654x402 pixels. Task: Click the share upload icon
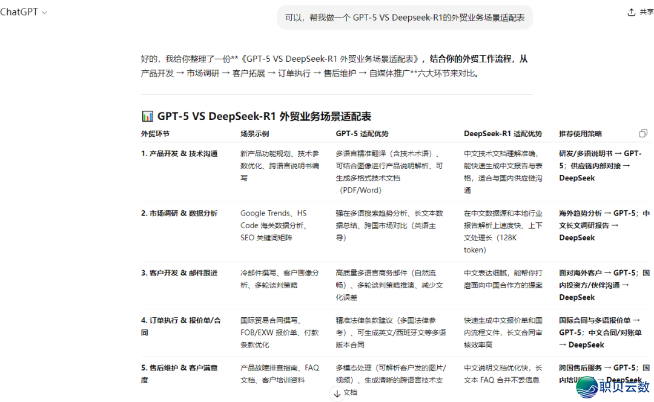tap(632, 12)
